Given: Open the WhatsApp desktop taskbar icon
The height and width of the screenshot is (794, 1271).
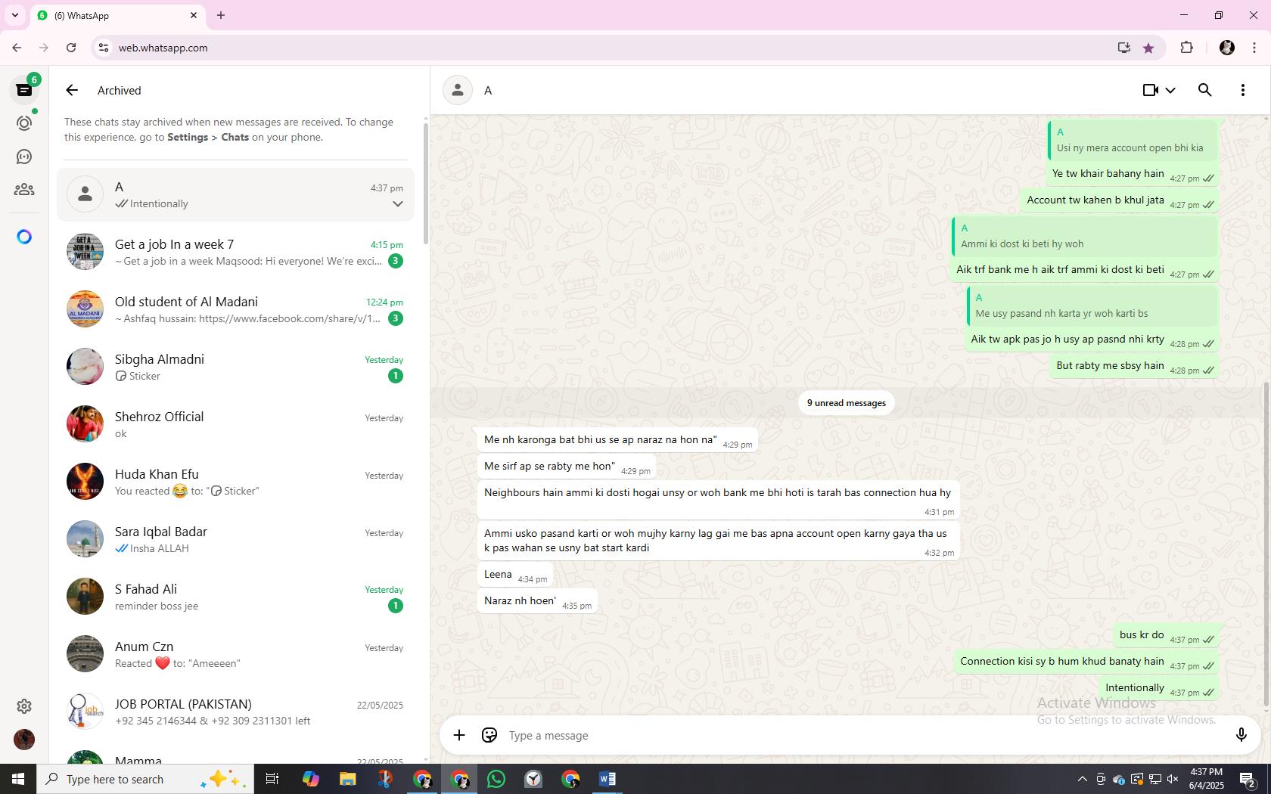Looking at the screenshot, I should pos(496,779).
